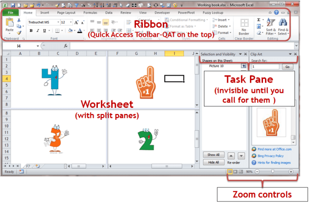Click Go in Clip Art search

pos(287,67)
